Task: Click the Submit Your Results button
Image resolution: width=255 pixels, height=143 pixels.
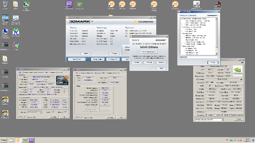Action: (149, 52)
